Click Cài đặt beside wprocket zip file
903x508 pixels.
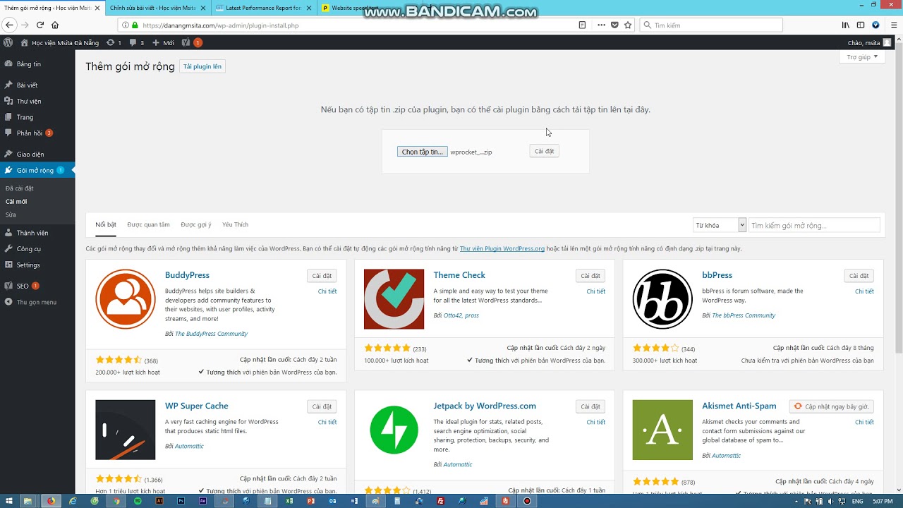544,151
